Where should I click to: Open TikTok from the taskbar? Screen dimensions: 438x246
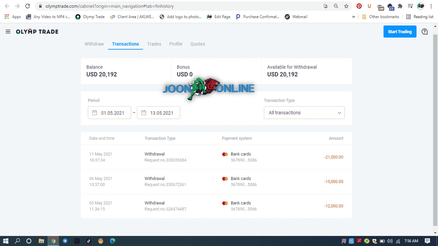pos(89,241)
